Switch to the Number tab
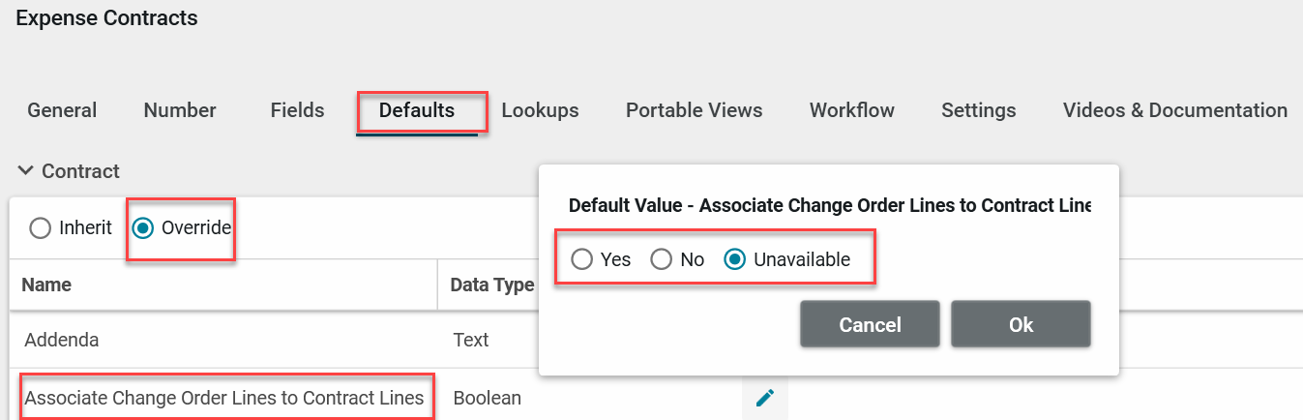Screen dimensions: 1303x420 (x=180, y=110)
